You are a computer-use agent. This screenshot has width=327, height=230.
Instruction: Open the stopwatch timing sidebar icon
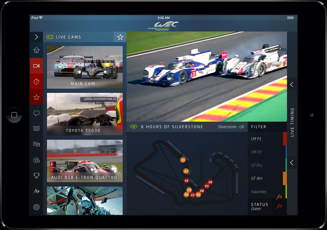pyautogui.click(x=36, y=81)
